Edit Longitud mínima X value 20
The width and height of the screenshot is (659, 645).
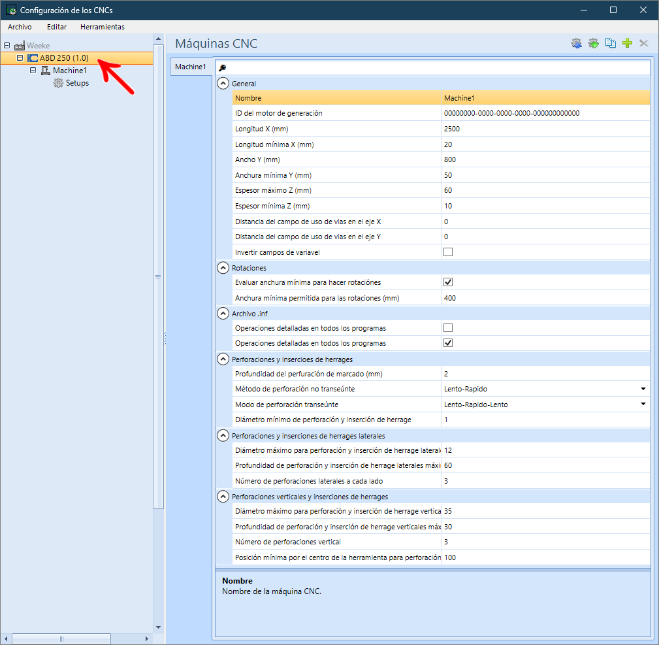(545, 144)
